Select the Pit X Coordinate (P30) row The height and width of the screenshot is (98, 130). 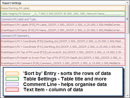click(x=63, y=41)
